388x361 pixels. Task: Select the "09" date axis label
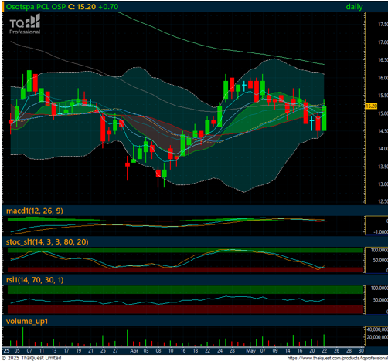[275, 351]
